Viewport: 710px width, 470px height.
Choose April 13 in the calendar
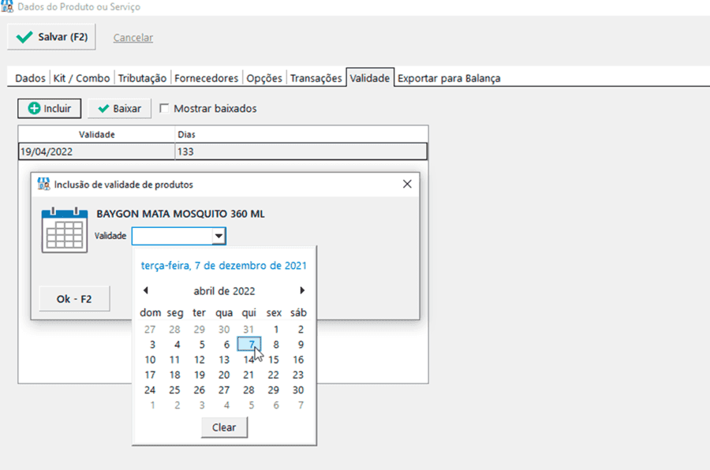click(x=224, y=360)
